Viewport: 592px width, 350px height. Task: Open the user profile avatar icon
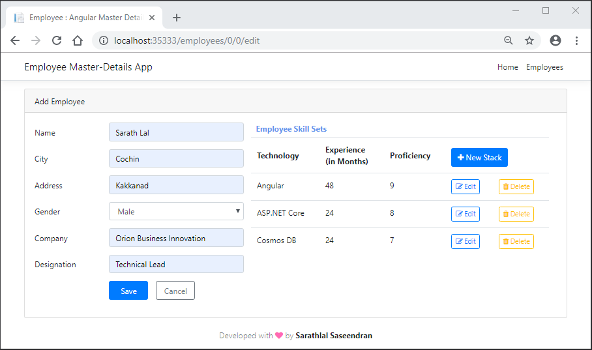tap(555, 40)
